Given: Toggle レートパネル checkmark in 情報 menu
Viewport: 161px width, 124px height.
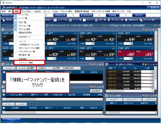Looking at the screenshot, I should tap(16, 15).
